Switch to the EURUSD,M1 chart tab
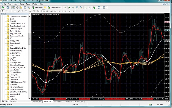Viewport: 172px width, 108px height. click(37, 101)
